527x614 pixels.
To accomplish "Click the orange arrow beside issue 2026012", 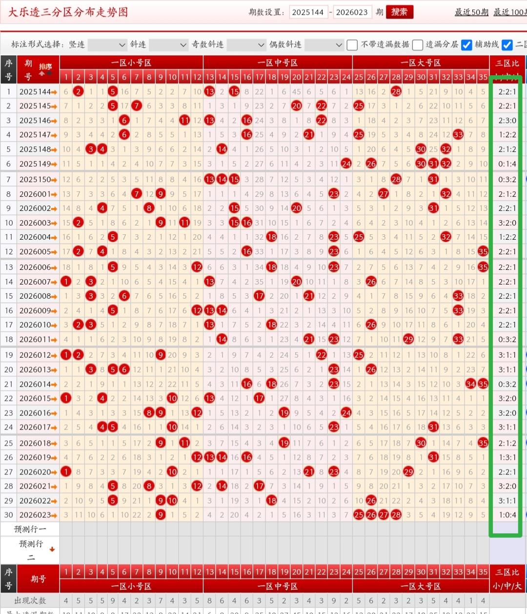I will (x=54, y=356).
